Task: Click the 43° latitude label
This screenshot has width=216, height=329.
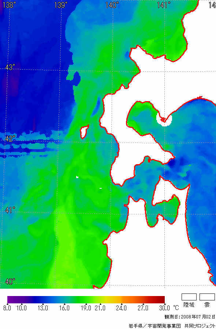Action: point(10,67)
